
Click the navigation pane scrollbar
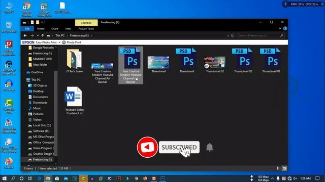(x=55, y=113)
